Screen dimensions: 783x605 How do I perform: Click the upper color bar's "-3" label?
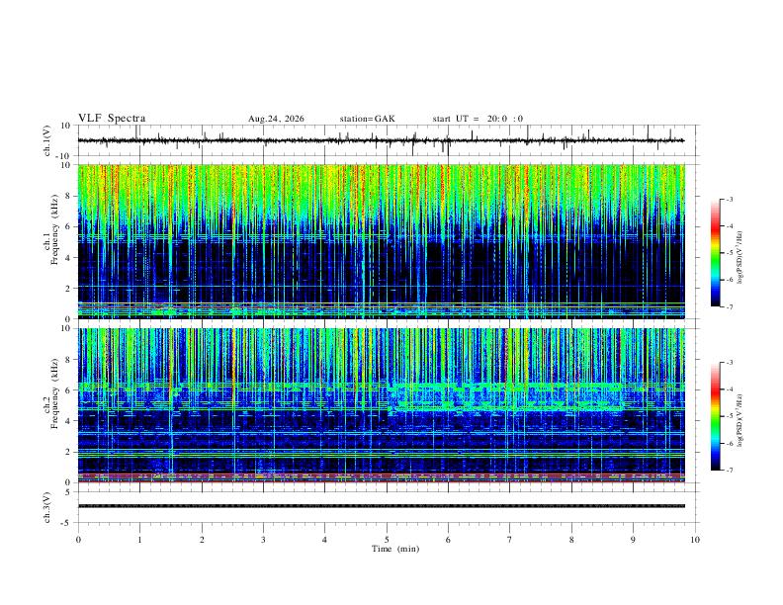click(730, 199)
